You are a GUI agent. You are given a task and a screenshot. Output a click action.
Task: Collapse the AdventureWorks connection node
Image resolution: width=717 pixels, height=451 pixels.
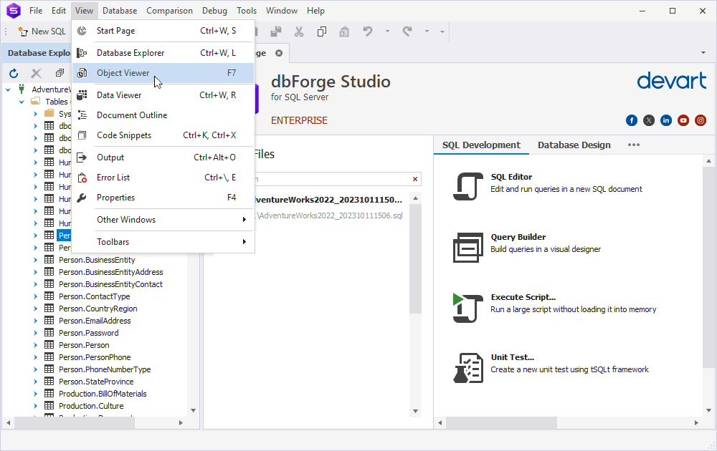(8, 89)
